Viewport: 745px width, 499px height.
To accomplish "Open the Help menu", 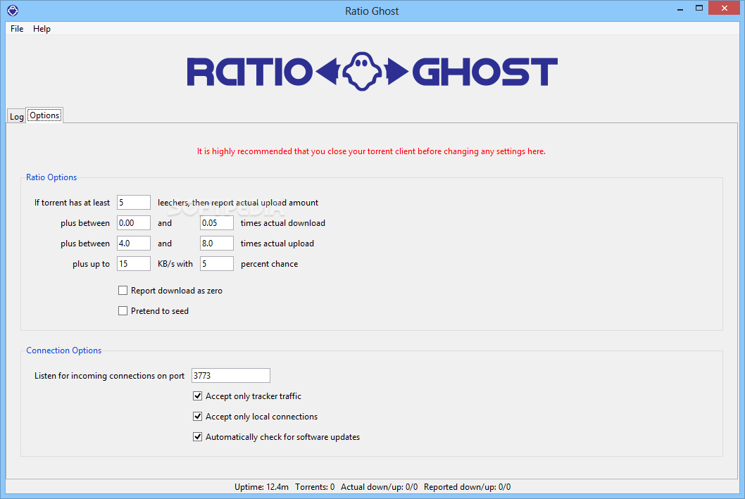I will click(x=42, y=28).
